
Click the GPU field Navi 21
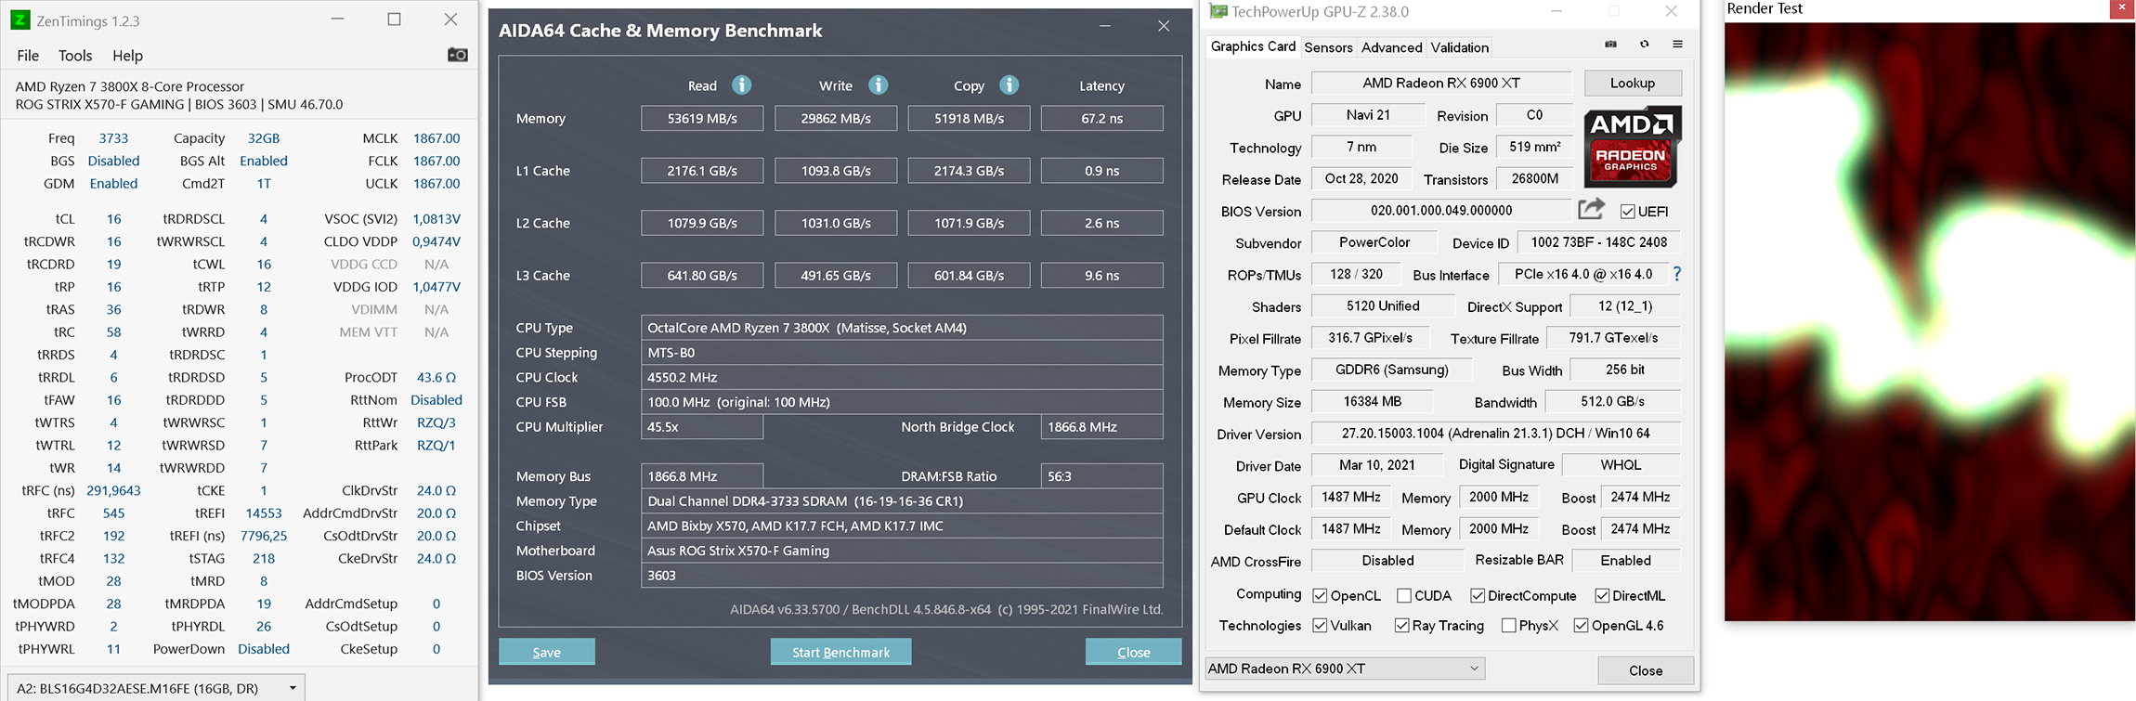(1368, 115)
